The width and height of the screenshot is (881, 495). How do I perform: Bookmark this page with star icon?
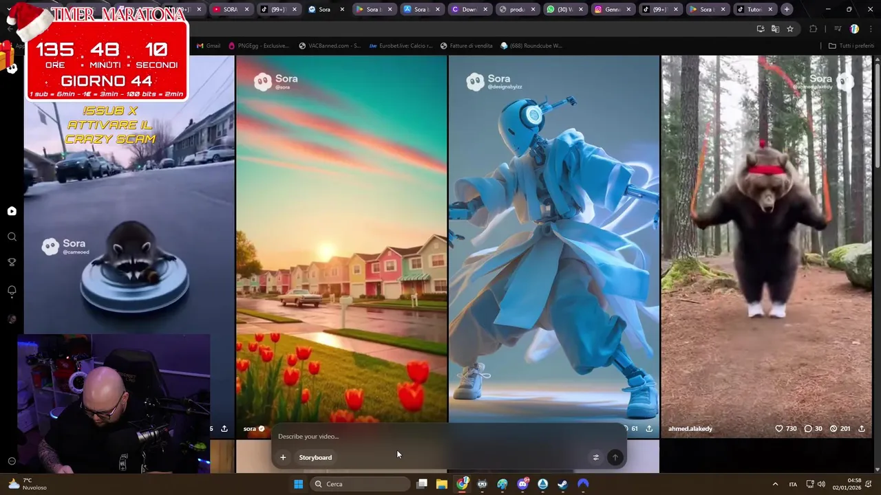(x=790, y=29)
